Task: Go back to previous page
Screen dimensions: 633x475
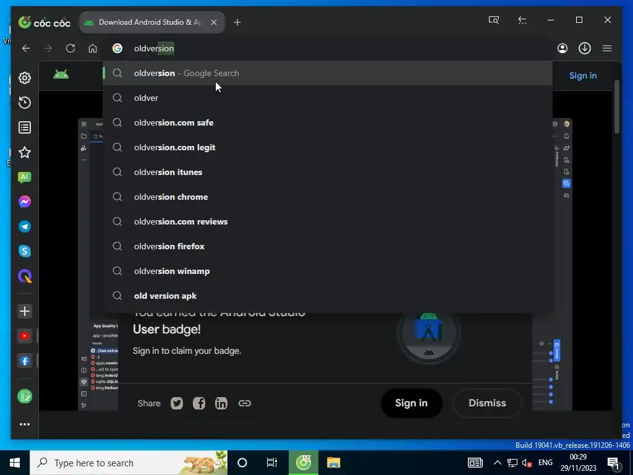Action: [26, 48]
